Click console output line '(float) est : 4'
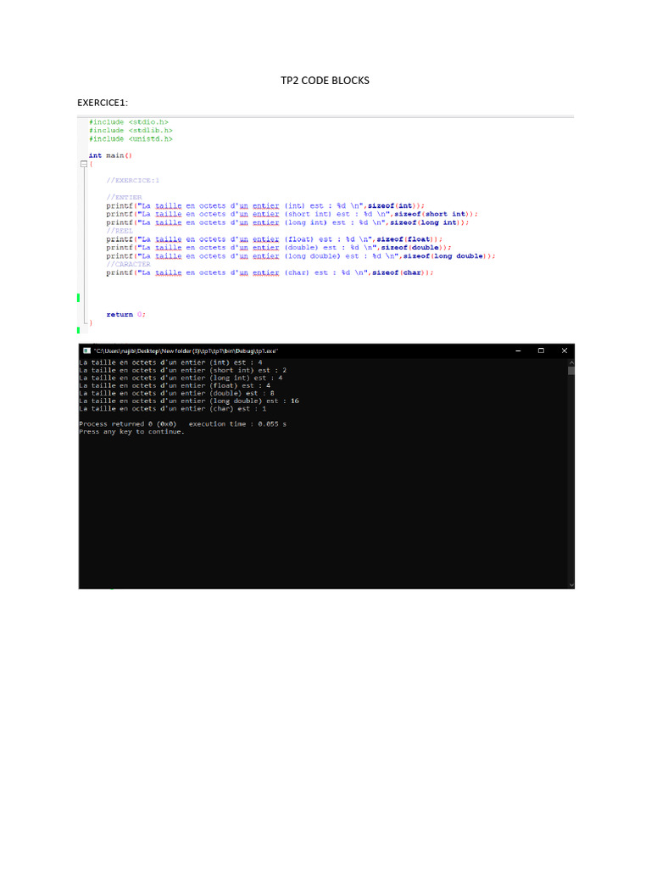 175,386
